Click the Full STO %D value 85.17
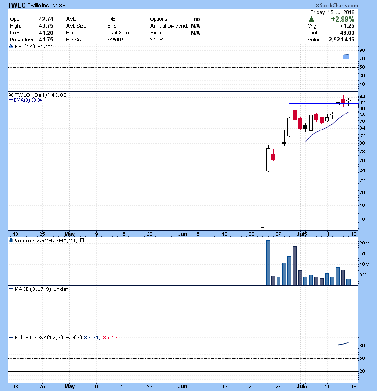This screenshot has width=377, height=391. (x=110, y=337)
